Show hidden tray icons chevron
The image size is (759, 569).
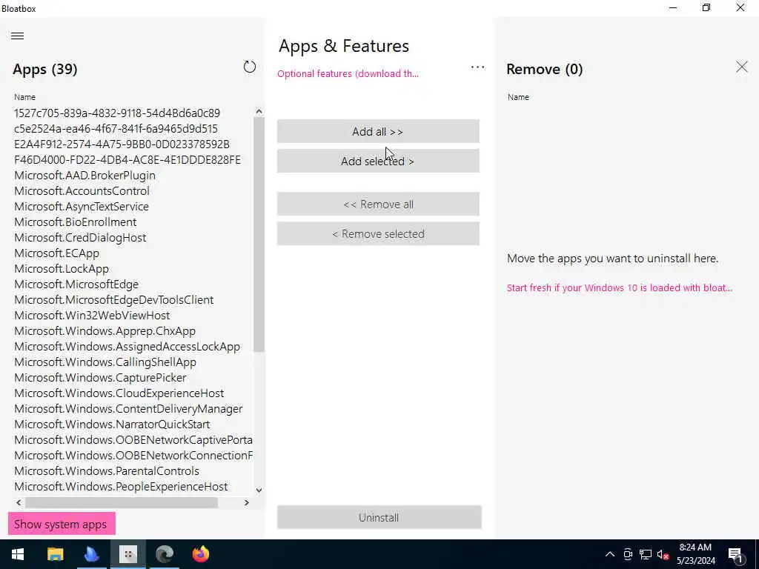pos(610,554)
